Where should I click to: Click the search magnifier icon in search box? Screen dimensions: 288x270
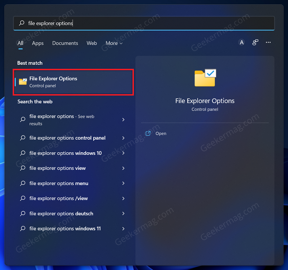pos(22,23)
